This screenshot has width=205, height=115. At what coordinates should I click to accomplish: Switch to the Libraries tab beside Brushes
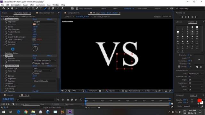(179, 22)
